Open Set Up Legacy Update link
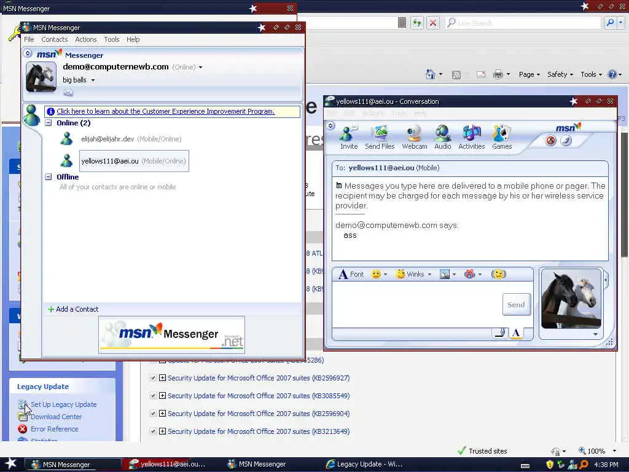Viewport: 629px width, 472px height. coord(63,404)
